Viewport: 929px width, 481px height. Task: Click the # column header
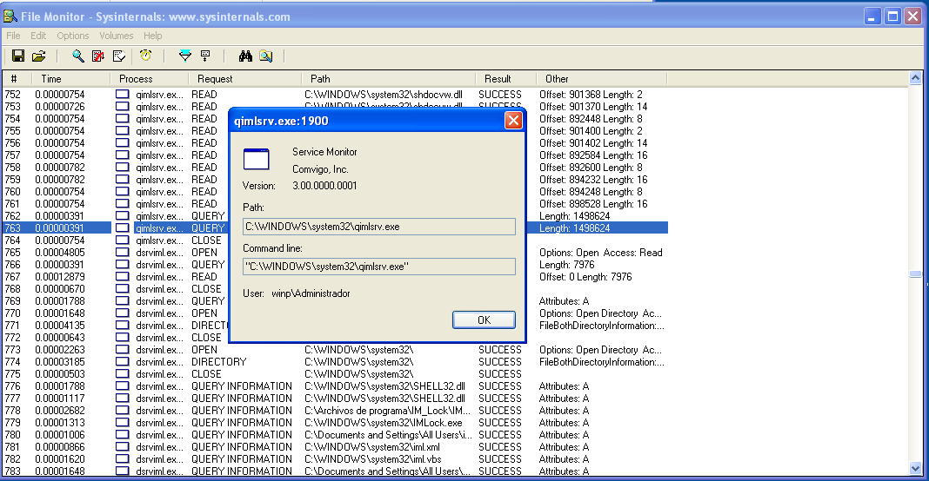click(x=17, y=79)
